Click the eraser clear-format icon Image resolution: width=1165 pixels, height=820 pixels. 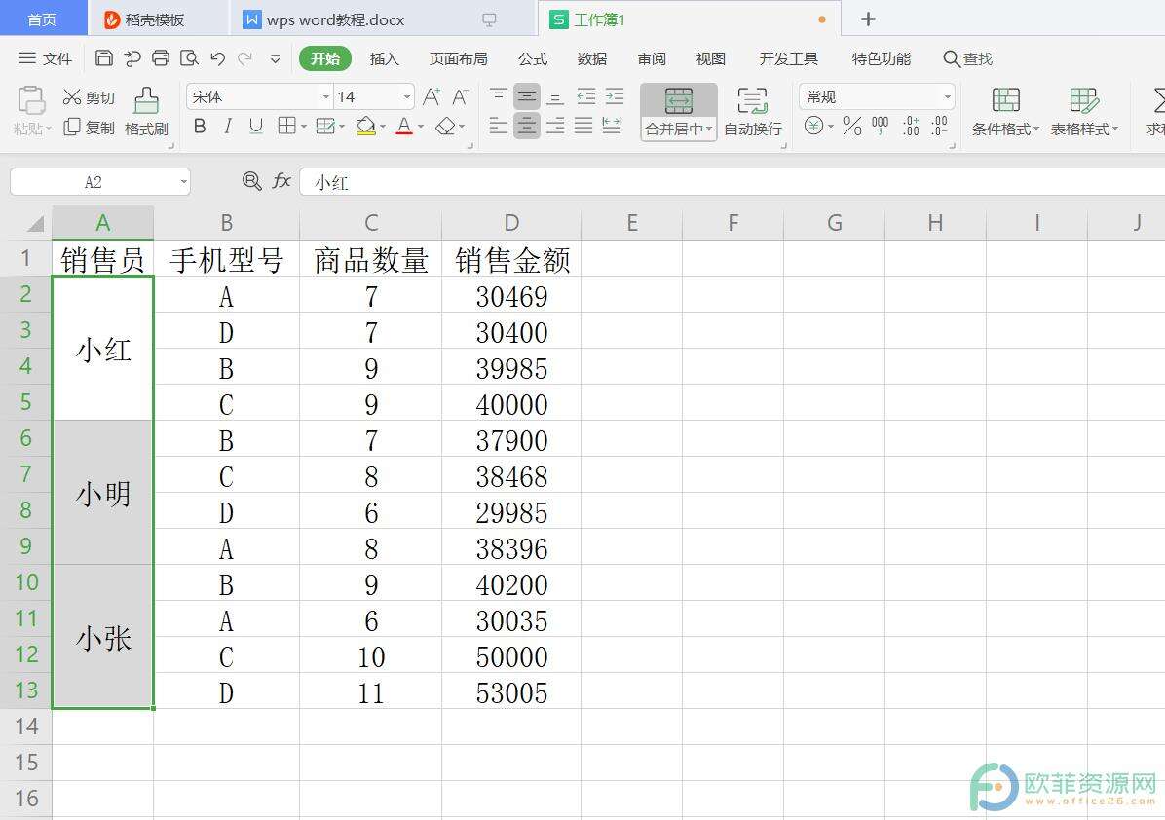pyautogui.click(x=445, y=127)
